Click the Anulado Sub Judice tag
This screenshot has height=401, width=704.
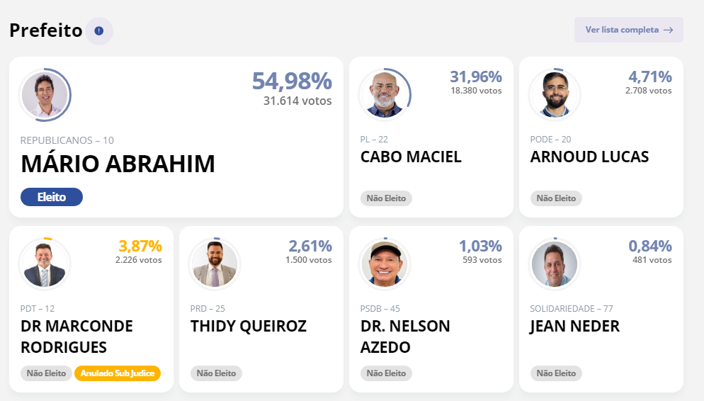[x=118, y=373]
